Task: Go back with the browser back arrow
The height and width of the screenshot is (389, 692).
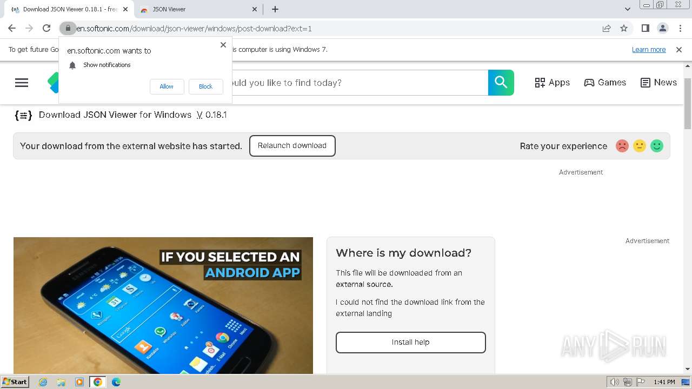Action: (12, 28)
